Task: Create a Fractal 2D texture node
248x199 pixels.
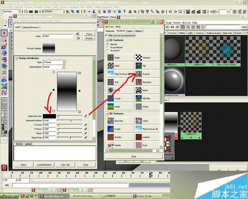Action: coord(147,74)
